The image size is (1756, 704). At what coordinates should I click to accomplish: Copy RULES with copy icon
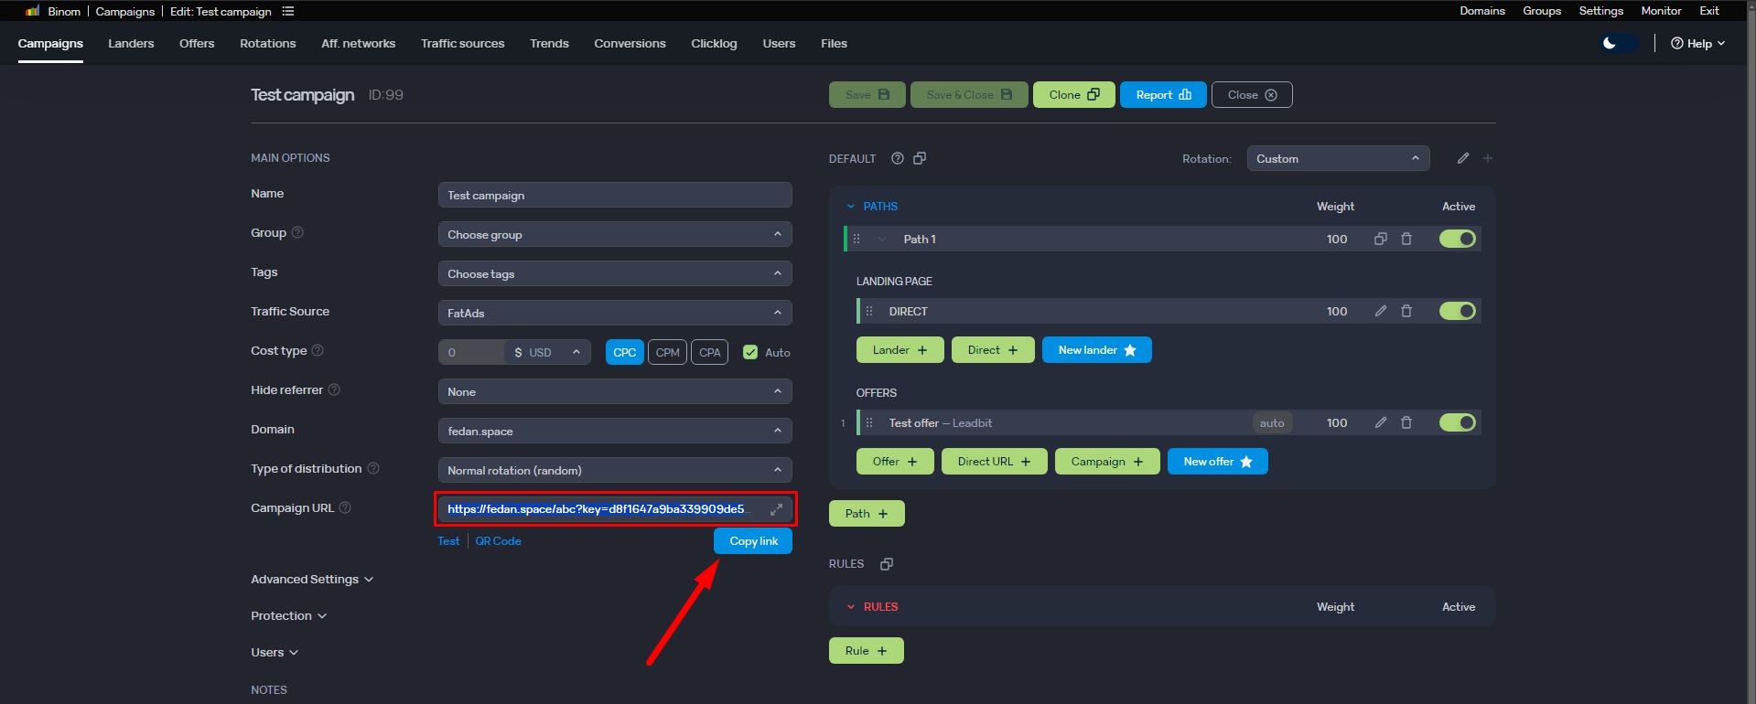point(886,564)
